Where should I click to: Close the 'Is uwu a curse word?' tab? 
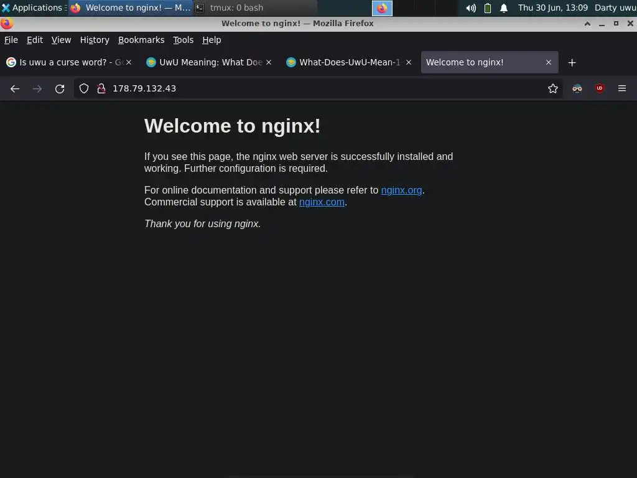pyautogui.click(x=129, y=62)
